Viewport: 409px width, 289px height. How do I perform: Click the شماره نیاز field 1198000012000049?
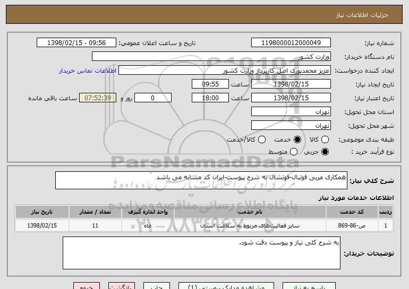pos(291,43)
